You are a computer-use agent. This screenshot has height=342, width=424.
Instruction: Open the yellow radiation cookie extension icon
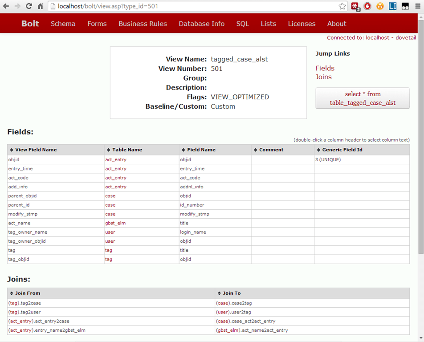379,6
